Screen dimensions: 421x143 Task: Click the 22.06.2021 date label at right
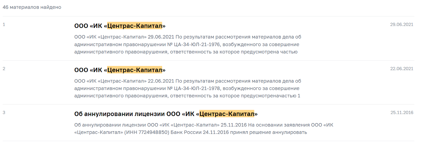click(x=402, y=69)
